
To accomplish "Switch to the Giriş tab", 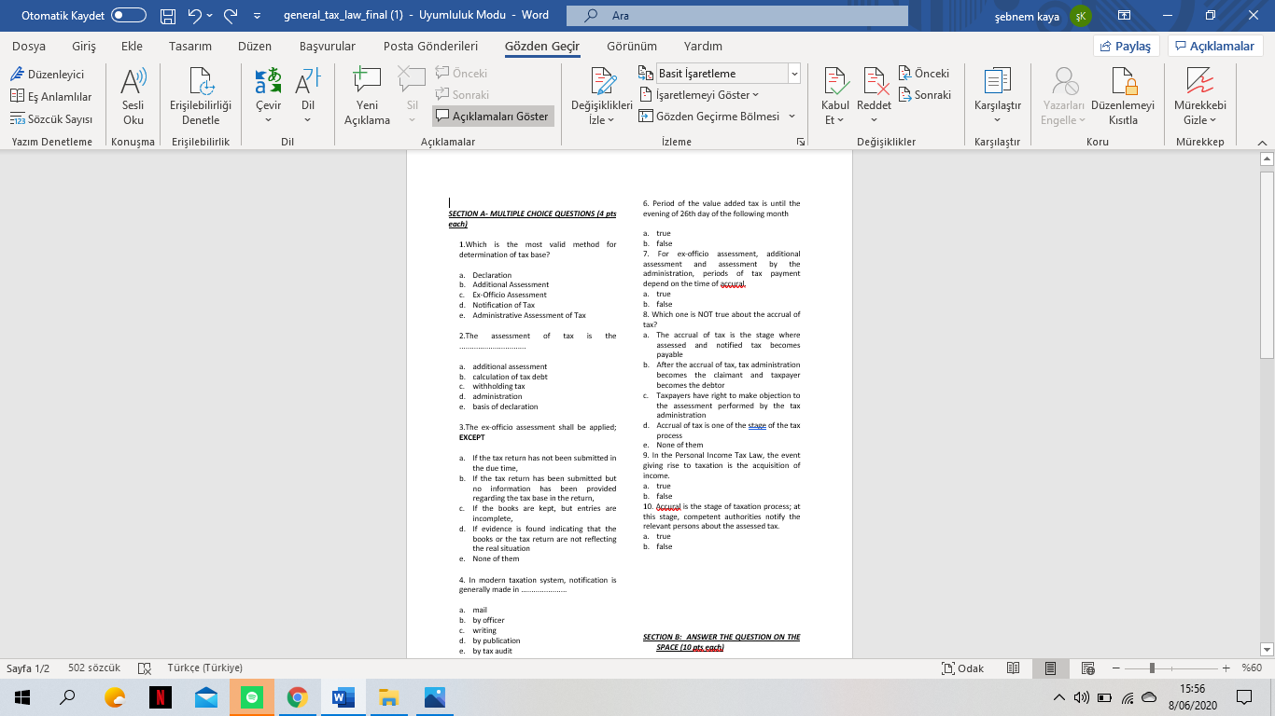I will 83,47.
